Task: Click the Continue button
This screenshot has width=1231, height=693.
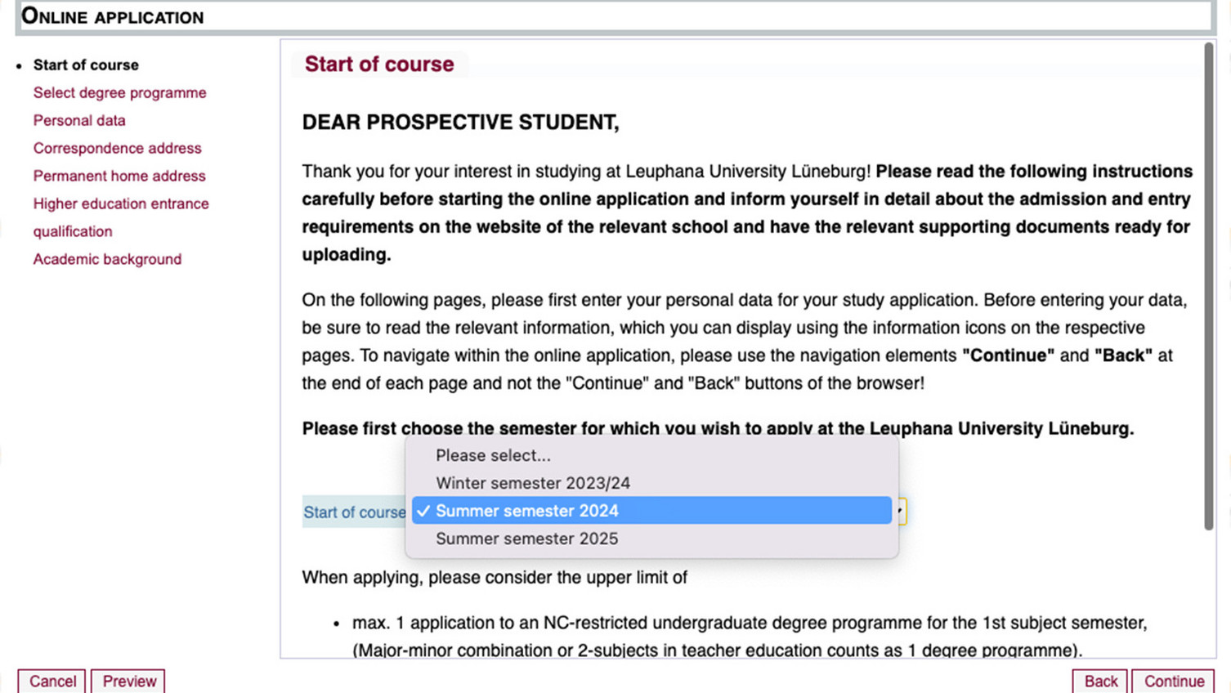Action: 1173,682
